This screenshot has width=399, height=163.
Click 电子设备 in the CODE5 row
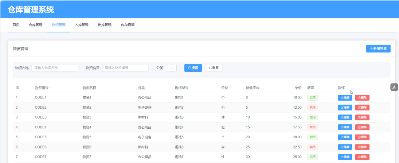coord(145,137)
